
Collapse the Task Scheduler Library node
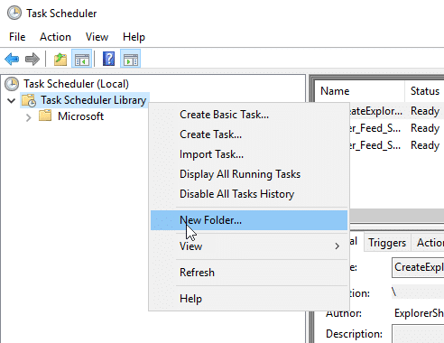click(12, 100)
